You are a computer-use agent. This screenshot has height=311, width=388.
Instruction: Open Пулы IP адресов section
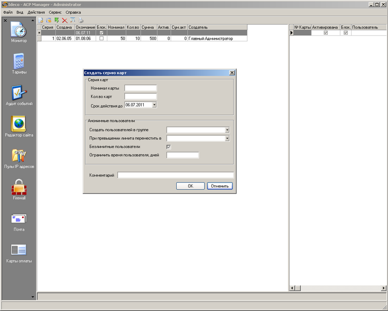pos(19,156)
